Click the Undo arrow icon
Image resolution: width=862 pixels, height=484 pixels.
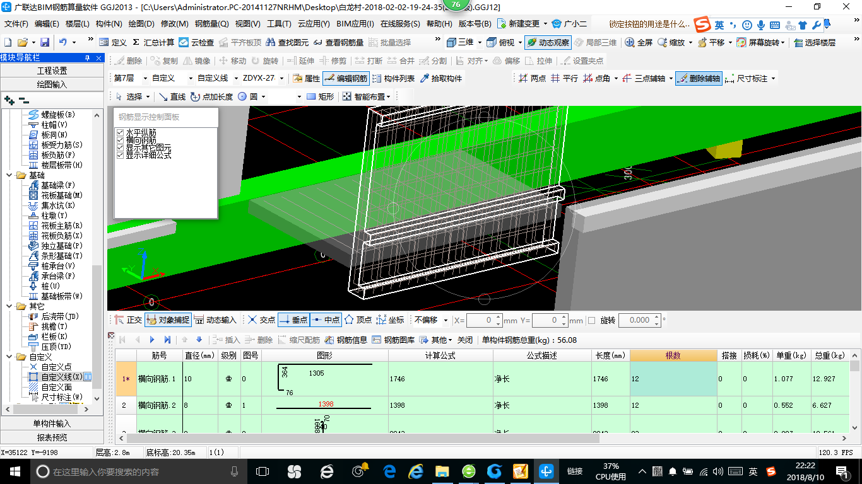pyautogui.click(x=63, y=42)
